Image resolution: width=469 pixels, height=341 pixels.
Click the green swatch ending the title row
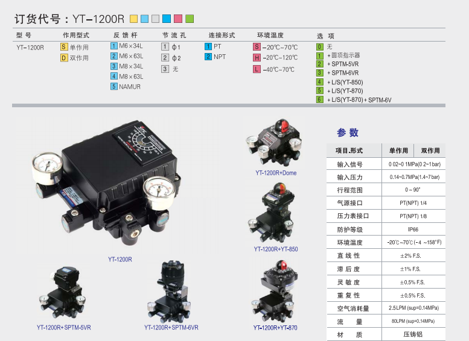point(190,19)
